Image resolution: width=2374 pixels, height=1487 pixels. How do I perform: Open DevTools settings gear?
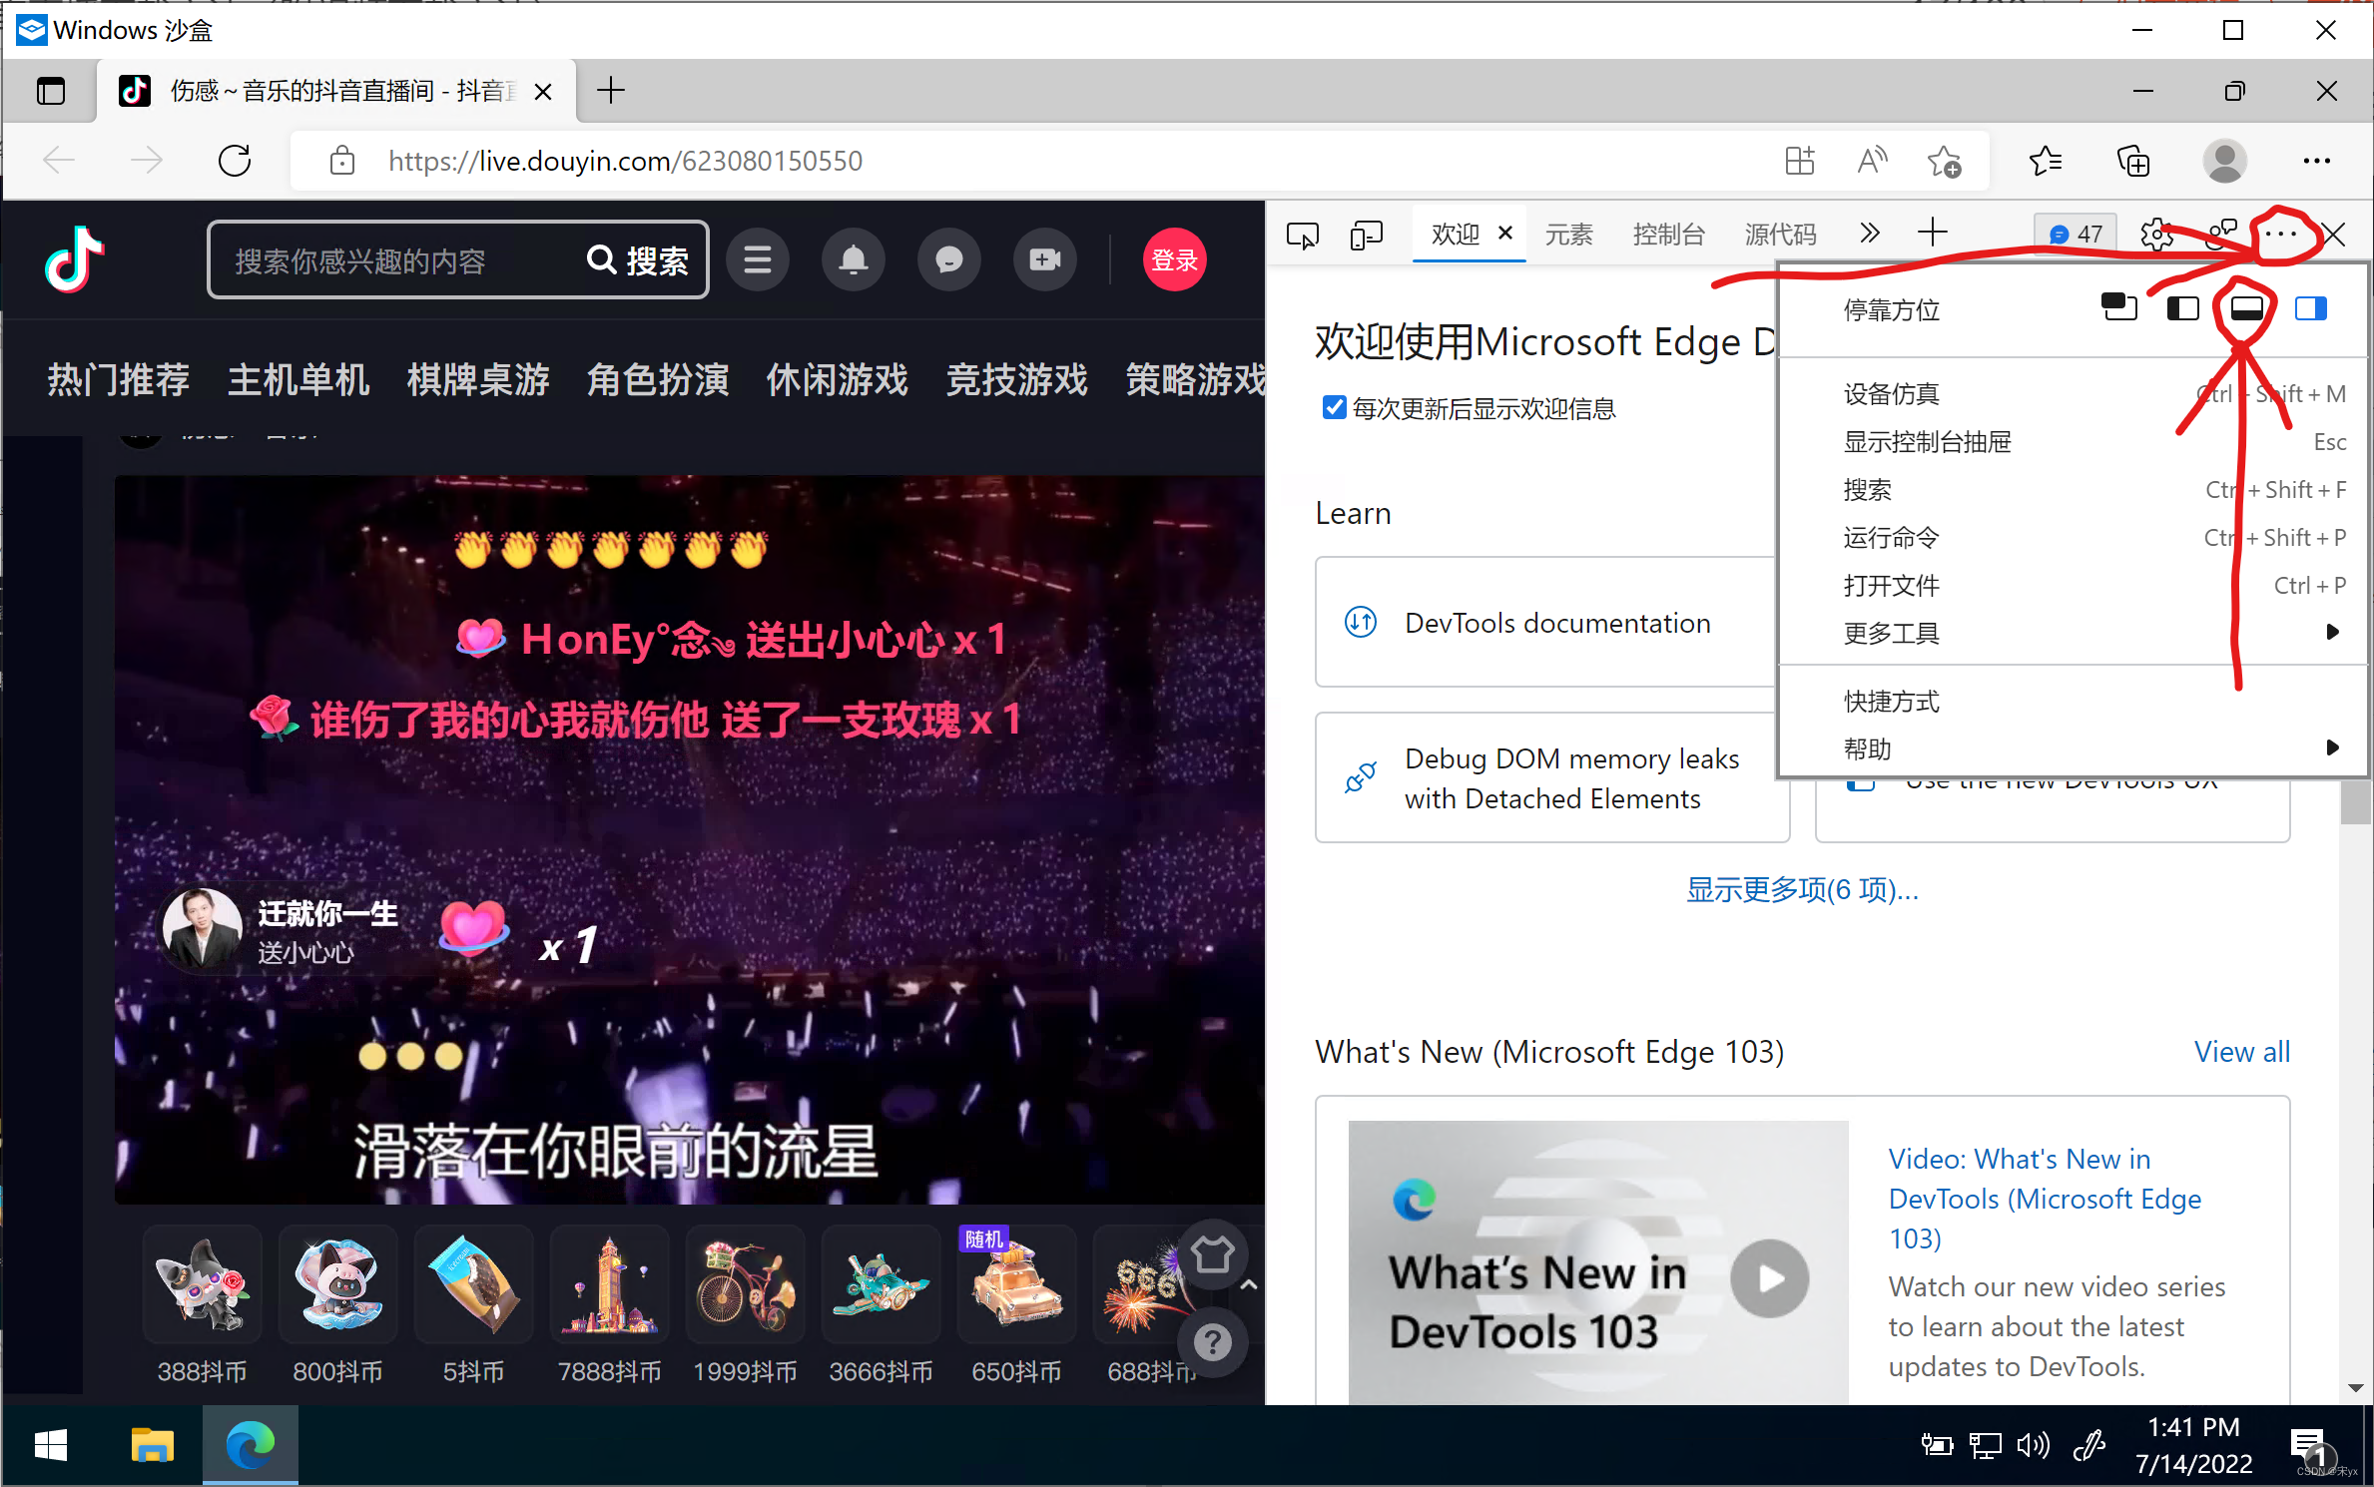(2156, 236)
